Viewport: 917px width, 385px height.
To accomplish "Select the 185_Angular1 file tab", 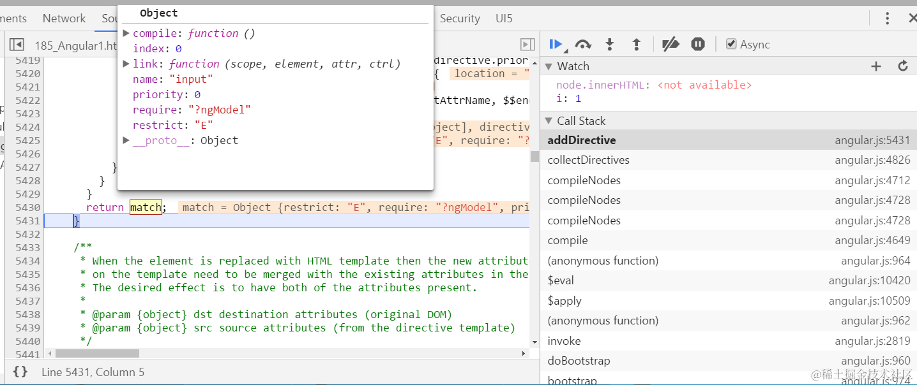I will (x=76, y=45).
